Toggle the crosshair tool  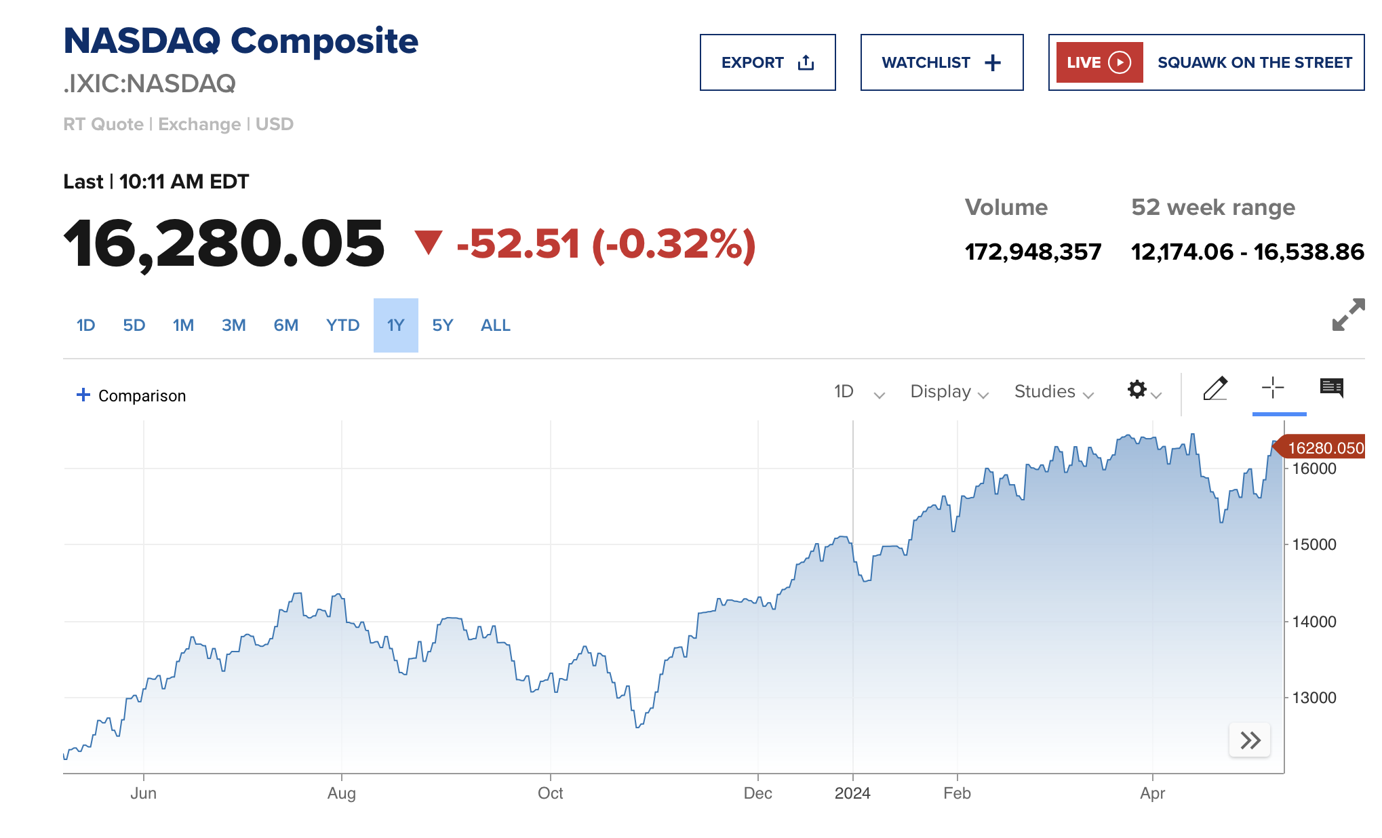pos(1273,388)
